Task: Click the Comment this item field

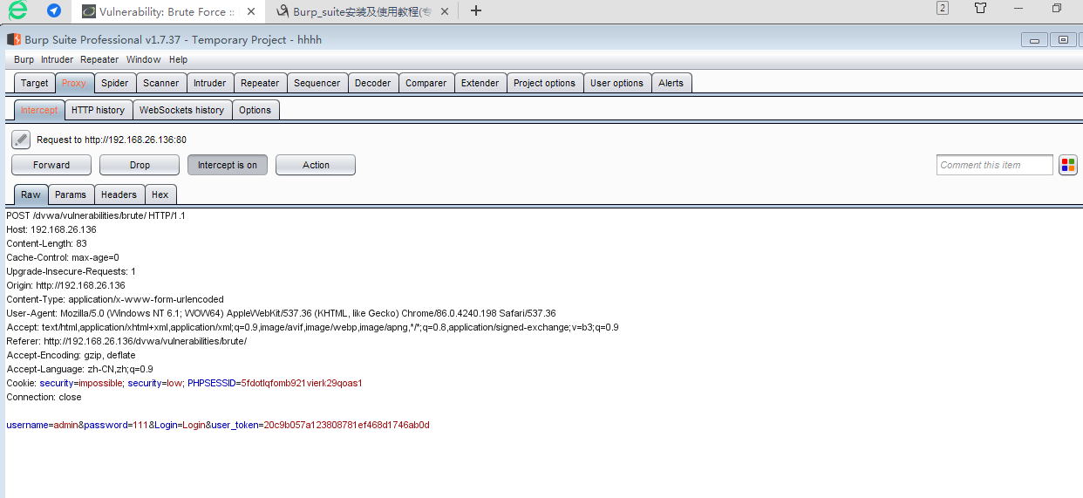Action: tap(995, 165)
